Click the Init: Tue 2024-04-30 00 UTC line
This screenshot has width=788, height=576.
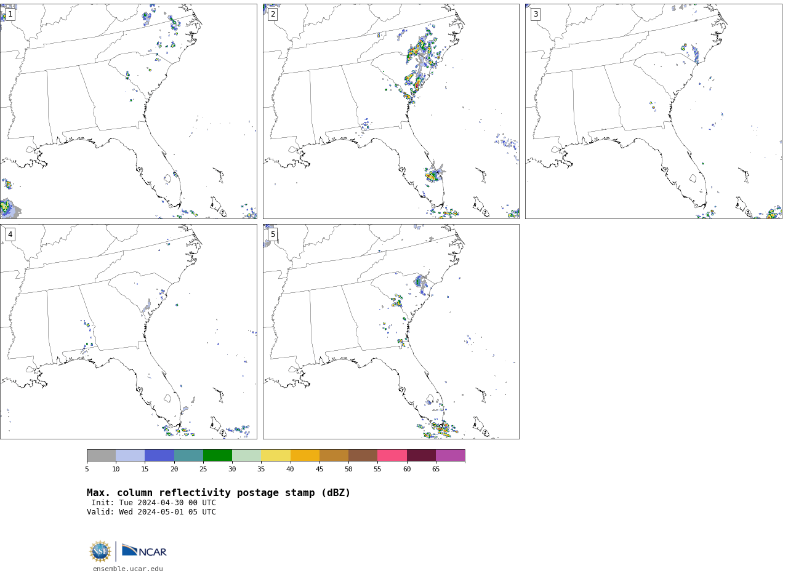click(154, 503)
